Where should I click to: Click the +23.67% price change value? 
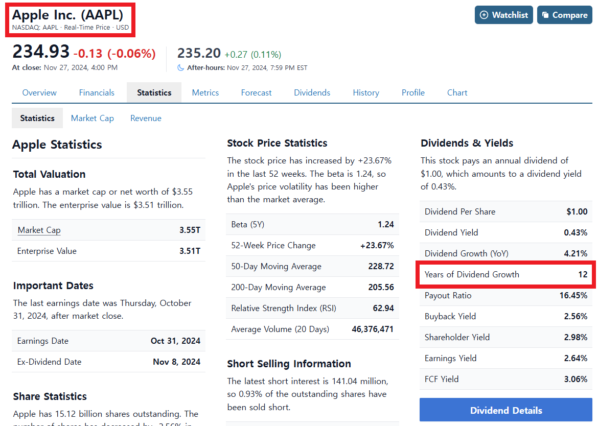tap(377, 245)
